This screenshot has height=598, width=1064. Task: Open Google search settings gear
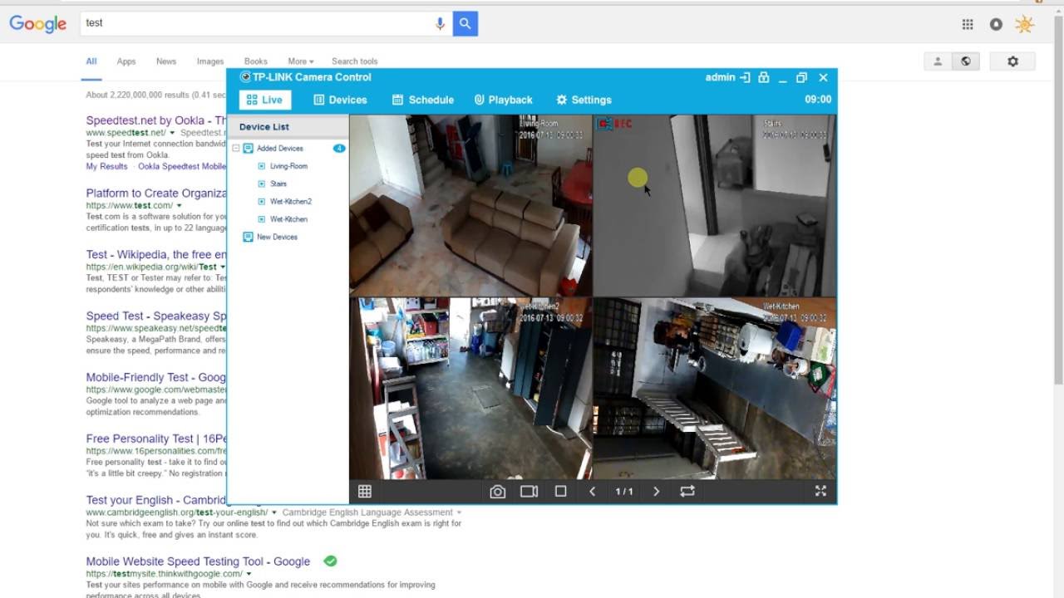point(1012,61)
